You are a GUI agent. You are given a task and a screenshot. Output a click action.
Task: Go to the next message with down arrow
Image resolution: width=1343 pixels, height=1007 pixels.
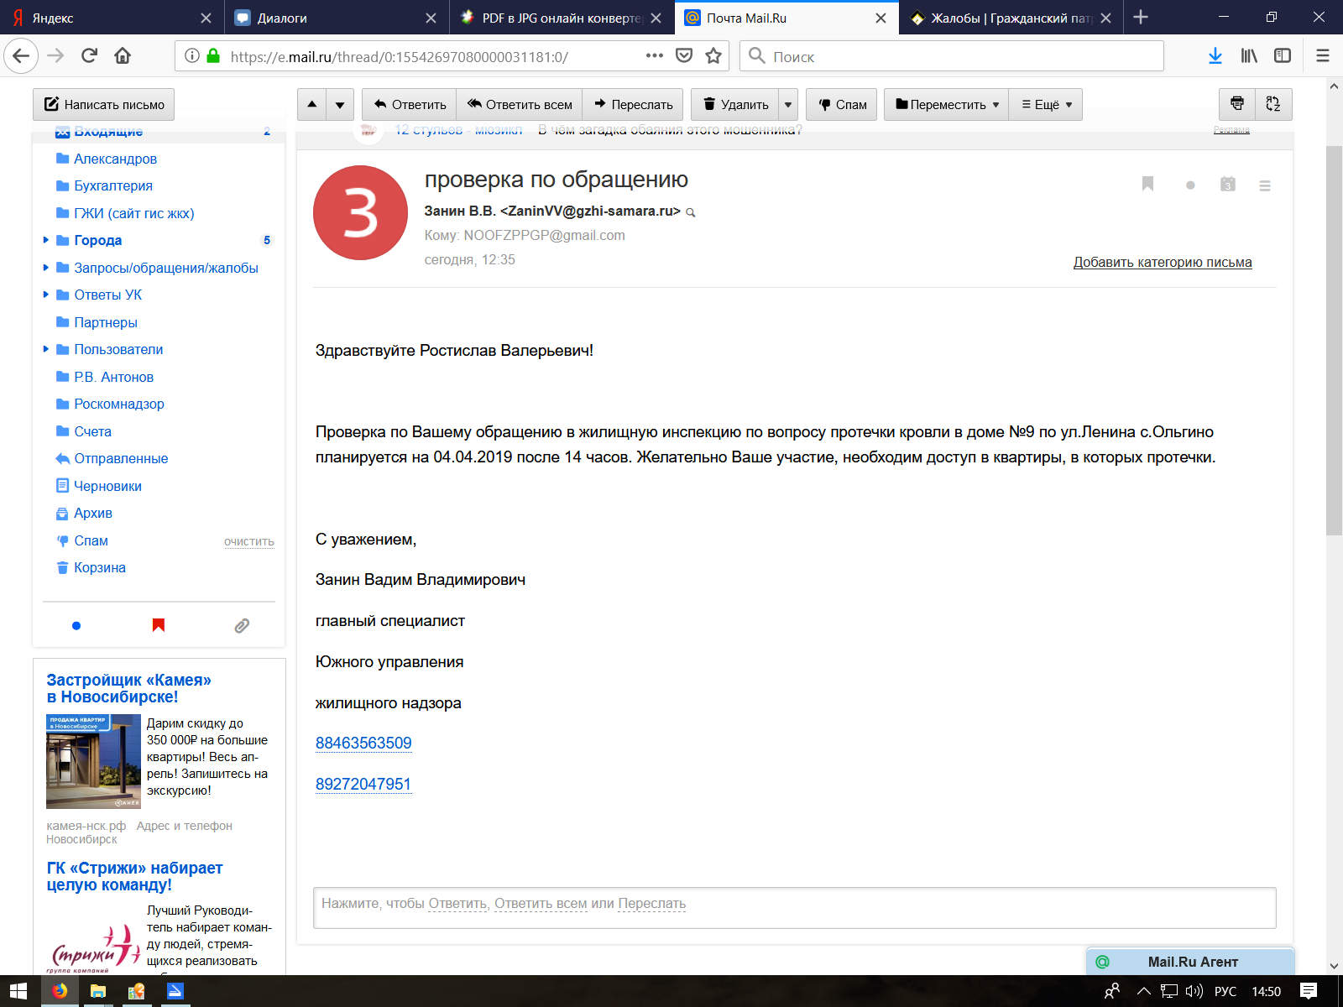340,105
